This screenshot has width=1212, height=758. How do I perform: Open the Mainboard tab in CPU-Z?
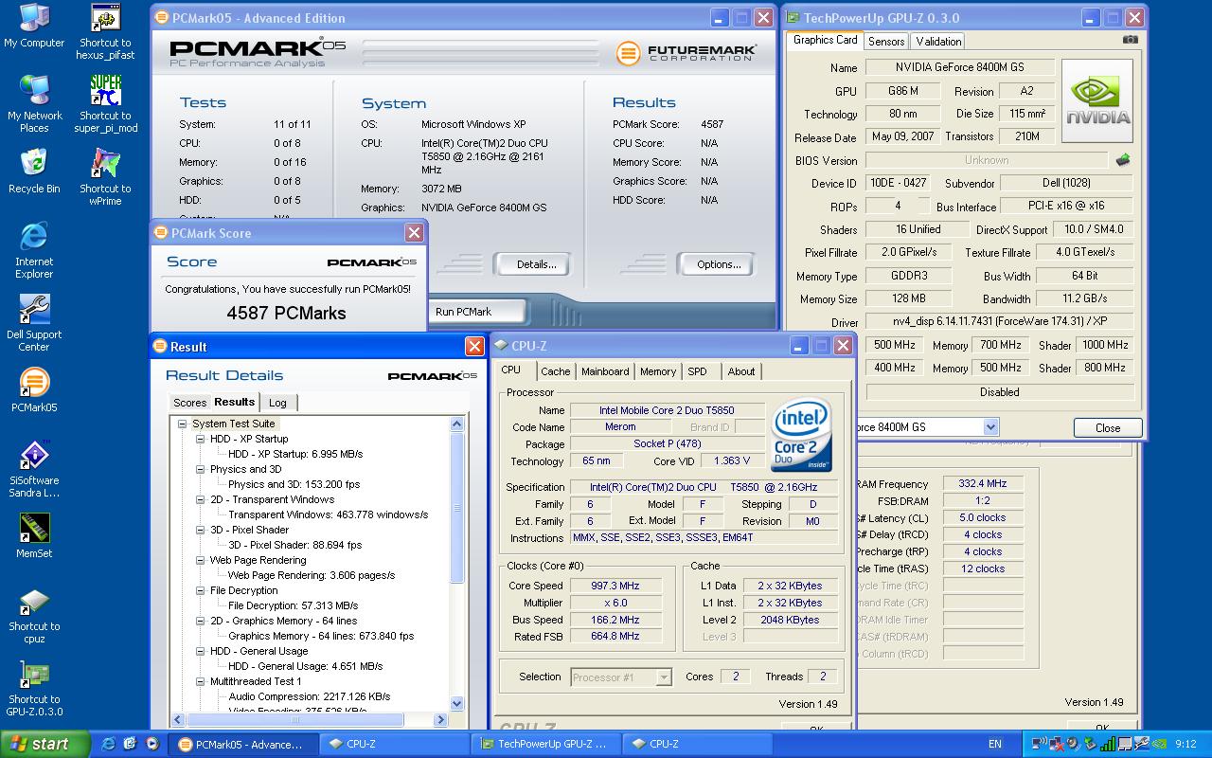point(605,371)
